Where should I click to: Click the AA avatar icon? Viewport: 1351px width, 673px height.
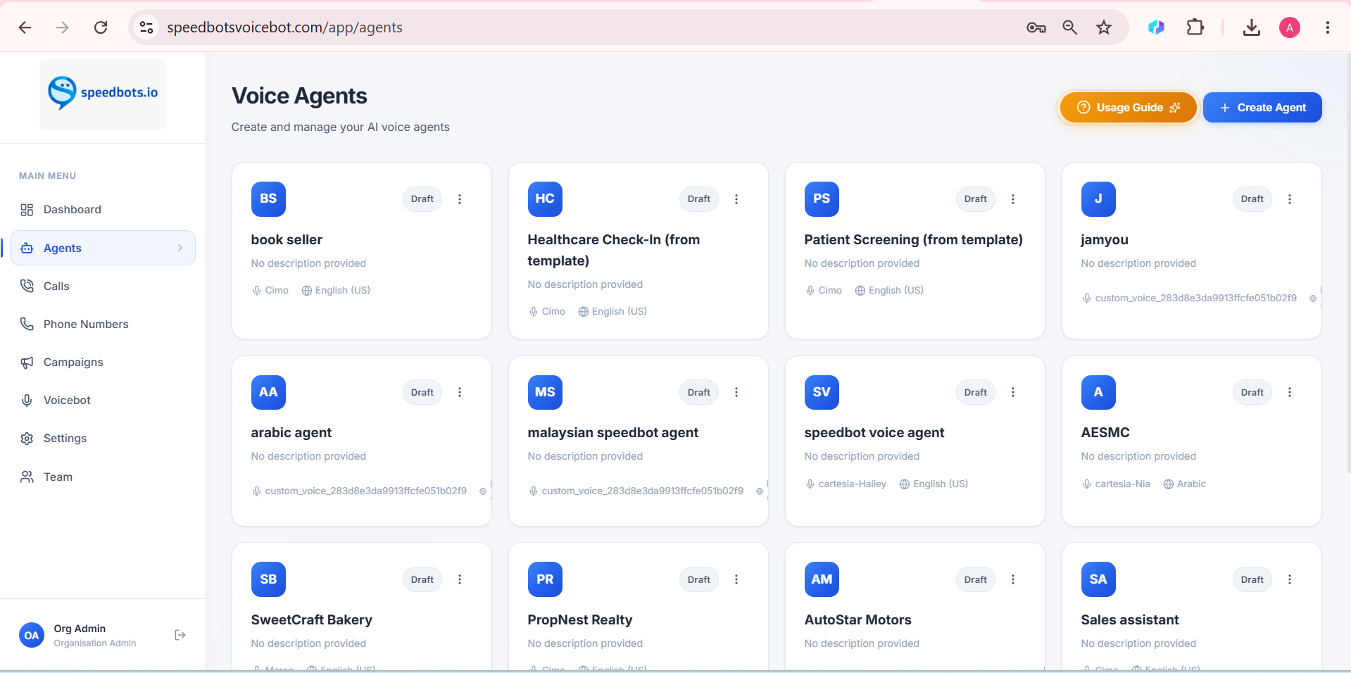[x=268, y=392]
